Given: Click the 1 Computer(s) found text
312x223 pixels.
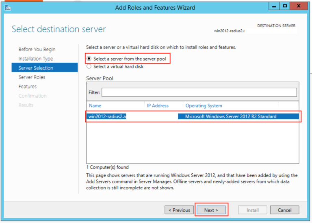Looking at the screenshot, I should click(107, 167).
